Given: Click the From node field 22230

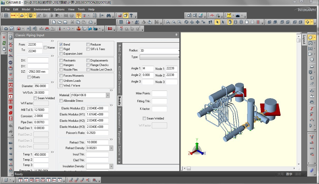Looking at the screenshot, I should [x=35, y=45].
